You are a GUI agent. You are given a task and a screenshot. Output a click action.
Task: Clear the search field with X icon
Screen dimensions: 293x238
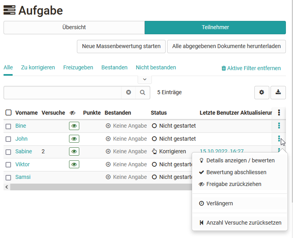point(129,93)
